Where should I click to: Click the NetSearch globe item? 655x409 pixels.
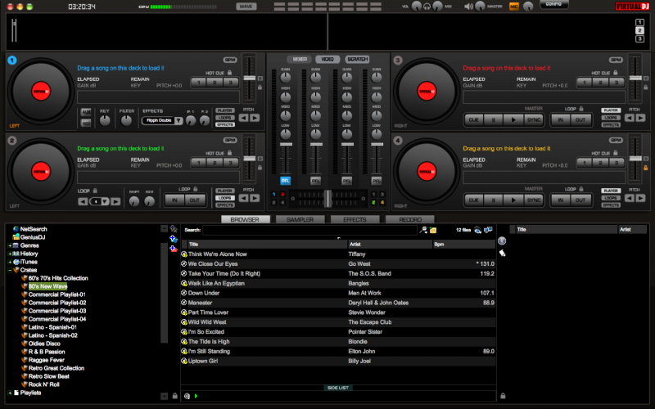[x=29, y=229]
